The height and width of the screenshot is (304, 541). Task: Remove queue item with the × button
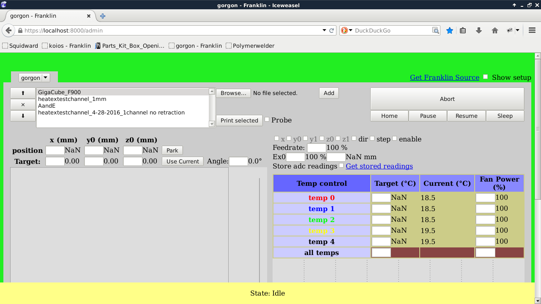(x=23, y=105)
